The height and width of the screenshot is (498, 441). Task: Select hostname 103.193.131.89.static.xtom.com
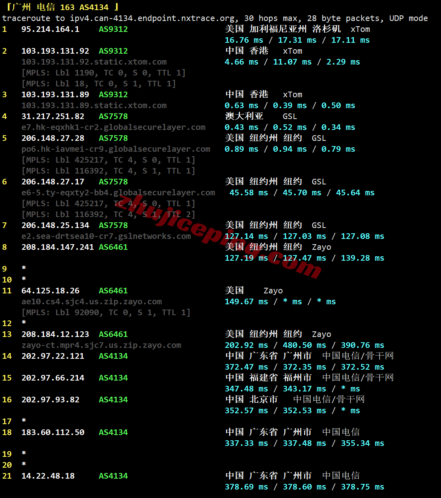point(94,105)
